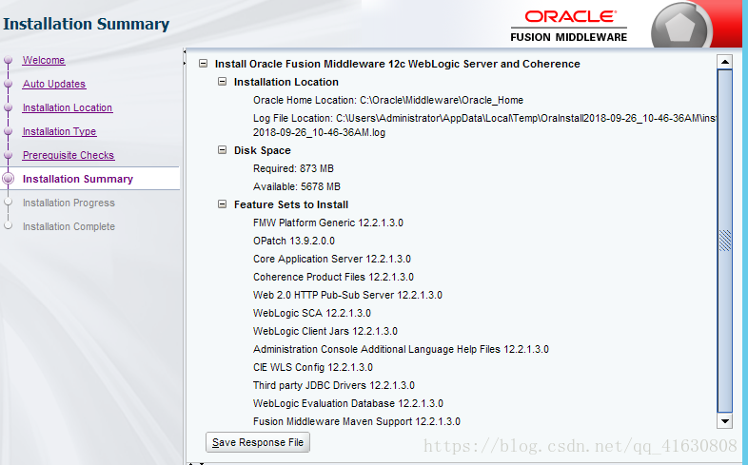Screen dimensions: 748x465
Task: Click the pentagon emblem icon
Action: tap(679, 29)
